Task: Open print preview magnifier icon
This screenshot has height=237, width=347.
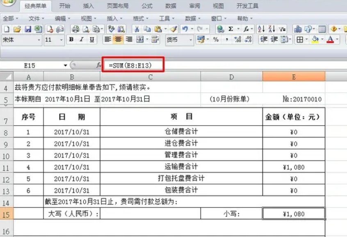Action: click(x=86, y=29)
